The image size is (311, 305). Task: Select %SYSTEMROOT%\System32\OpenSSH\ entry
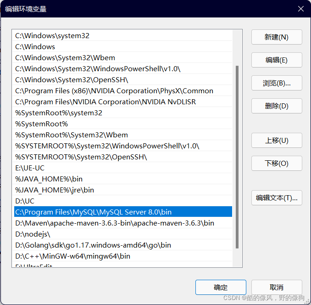pyautogui.click(x=123, y=157)
